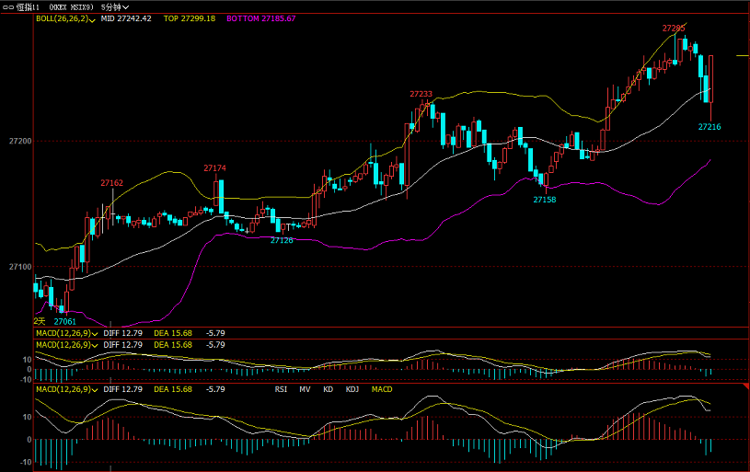
Task: Click the 恒指11 instrument title
Action: [27, 6]
